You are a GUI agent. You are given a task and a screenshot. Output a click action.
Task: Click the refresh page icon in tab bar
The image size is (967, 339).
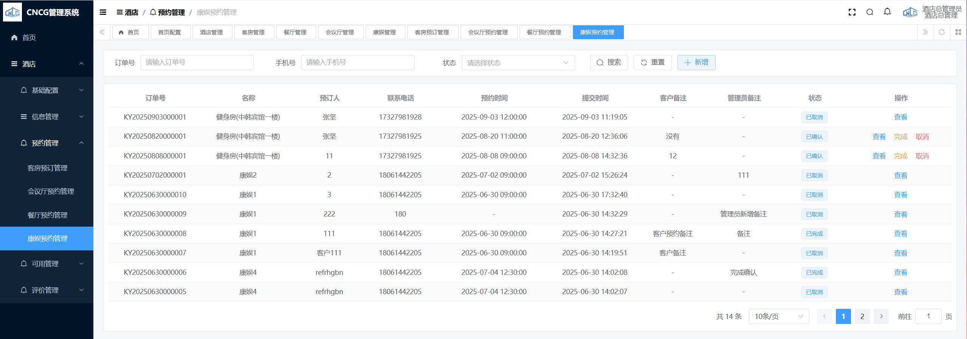tap(942, 32)
